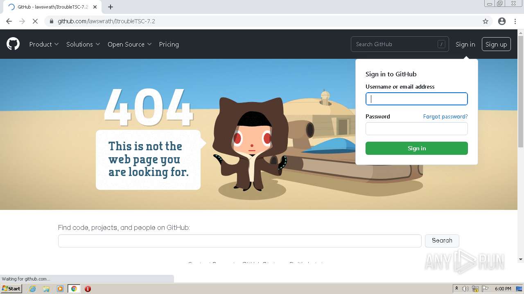524x294 pixels.
Task: Bookmark this page with the star icon
Action: (486, 21)
